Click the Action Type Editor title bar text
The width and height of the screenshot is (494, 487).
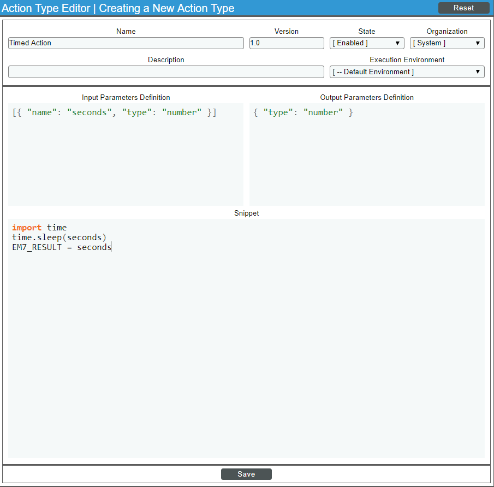[x=118, y=8]
